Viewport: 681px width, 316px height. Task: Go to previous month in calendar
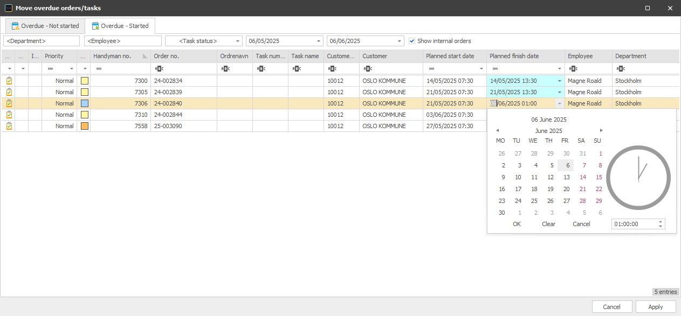(497, 130)
